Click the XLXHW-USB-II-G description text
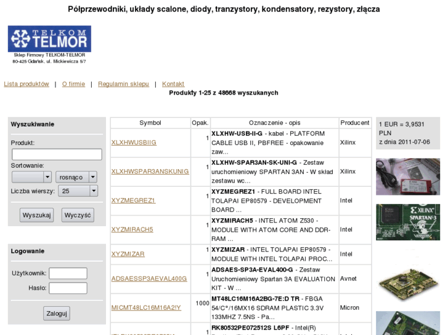The width and height of the screenshot is (448, 335). tap(269, 143)
